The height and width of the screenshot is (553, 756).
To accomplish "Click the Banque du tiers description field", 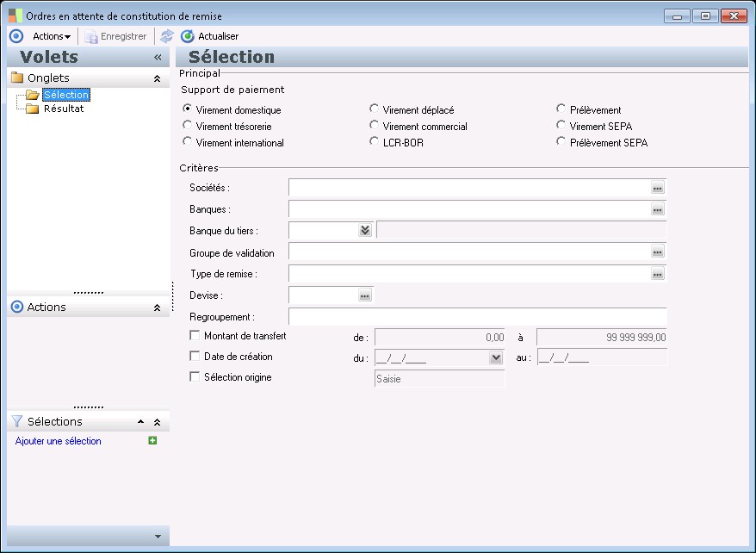I will point(522,230).
